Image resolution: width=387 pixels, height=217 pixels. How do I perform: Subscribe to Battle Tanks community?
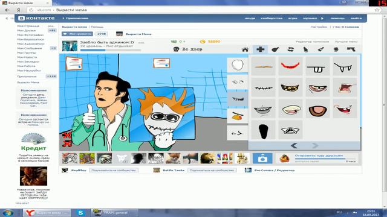click(x=212, y=170)
